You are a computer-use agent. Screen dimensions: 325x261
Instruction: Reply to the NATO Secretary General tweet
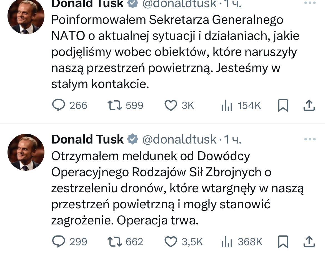59,106
